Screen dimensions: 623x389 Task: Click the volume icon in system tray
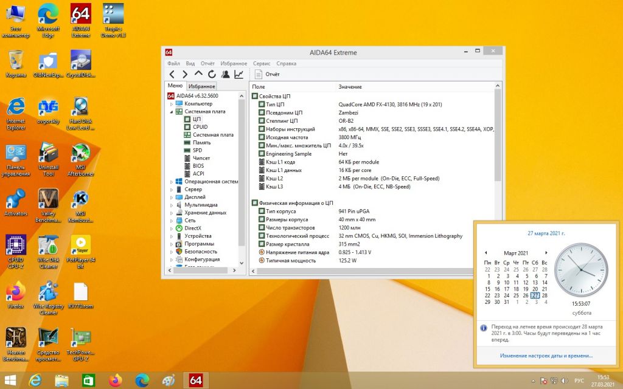(x=565, y=381)
